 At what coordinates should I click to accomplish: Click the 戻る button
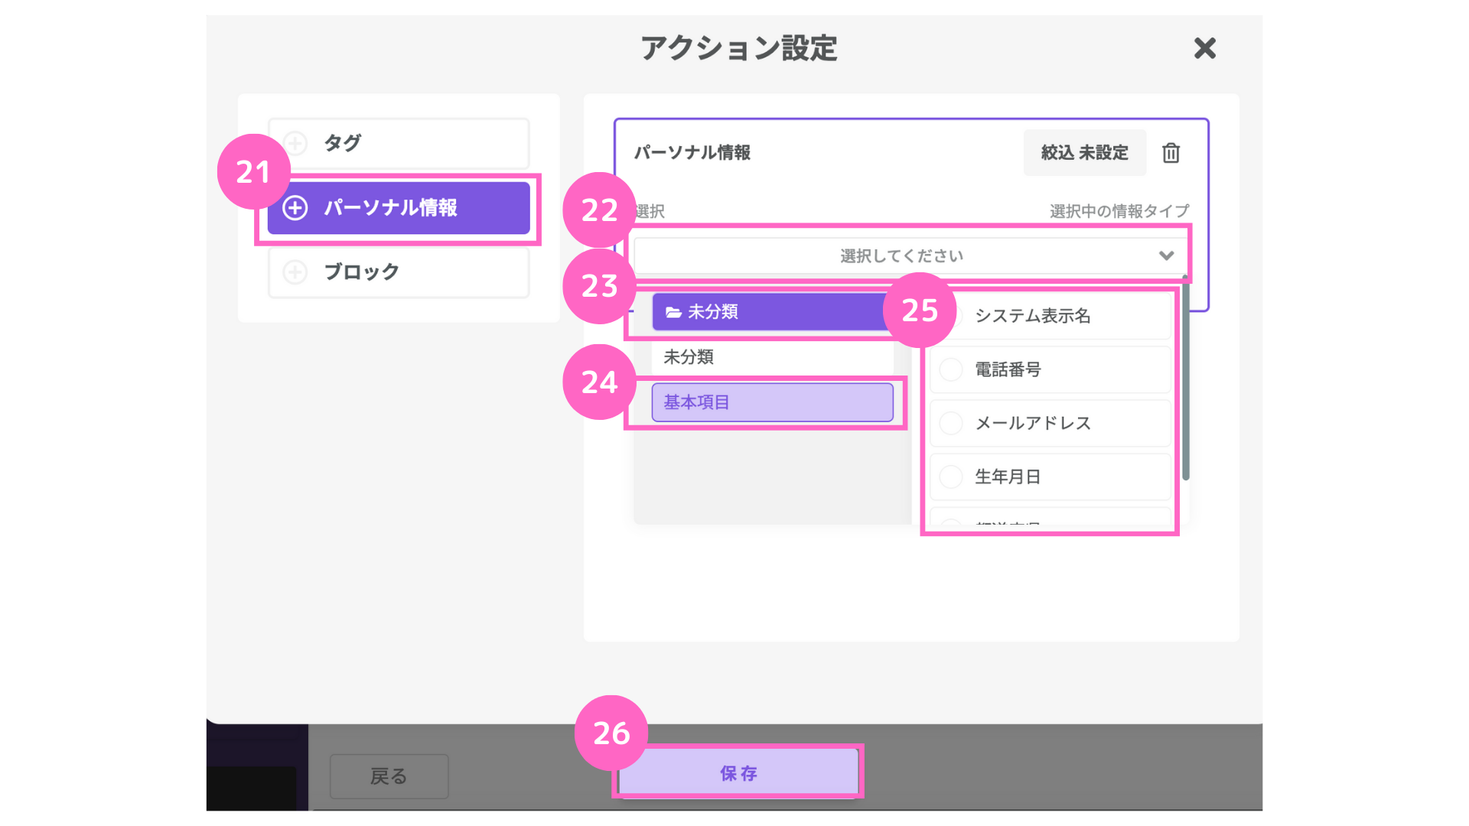(389, 776)
